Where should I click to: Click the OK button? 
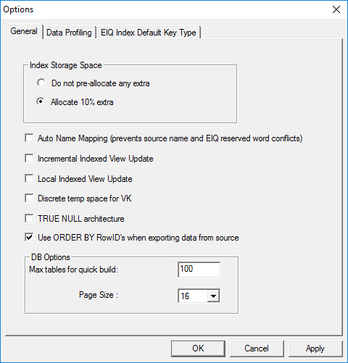pos(198,349)
